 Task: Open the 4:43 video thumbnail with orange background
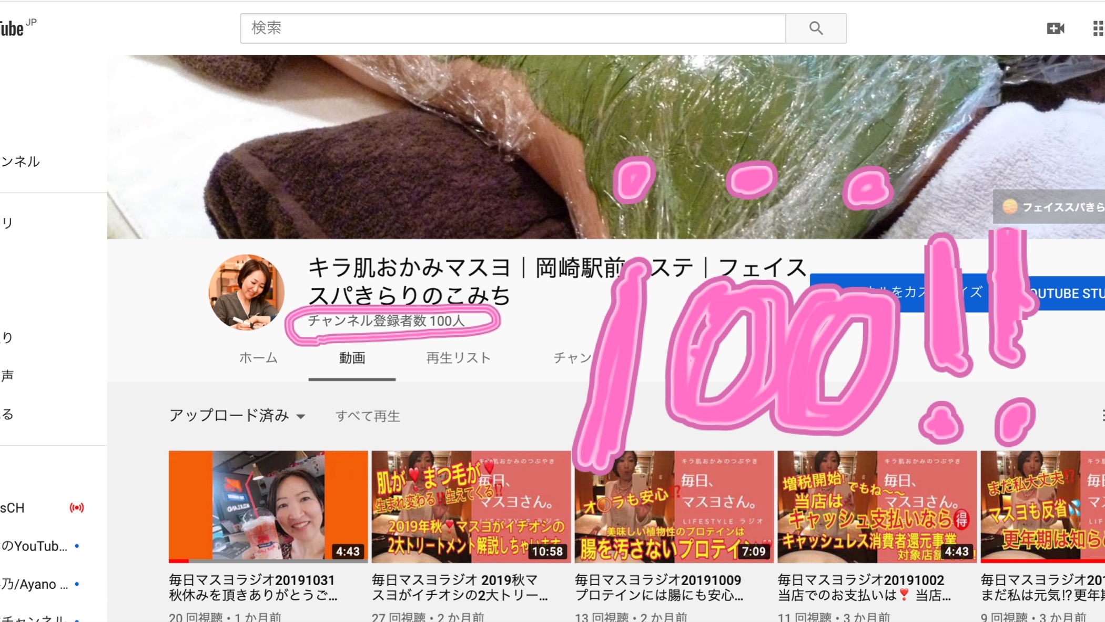coord(268,506)
